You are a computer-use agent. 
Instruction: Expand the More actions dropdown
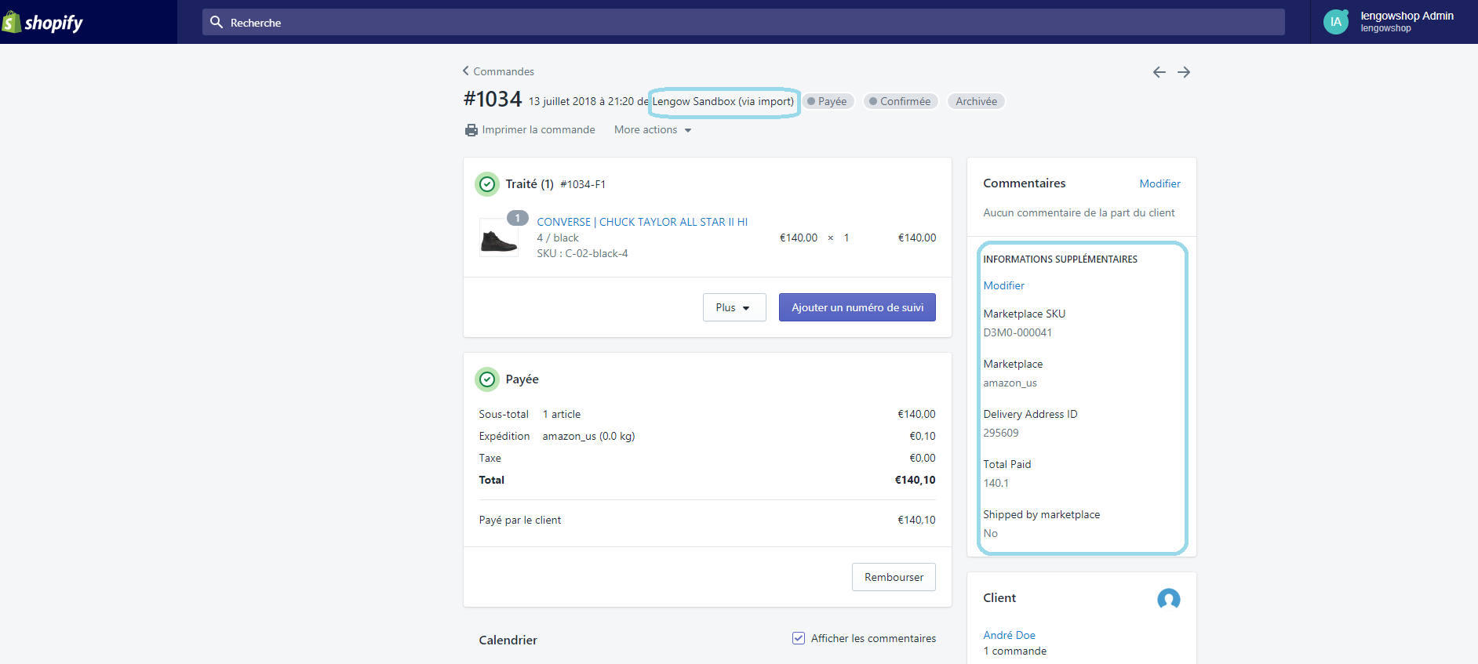[x=653, y=130]
